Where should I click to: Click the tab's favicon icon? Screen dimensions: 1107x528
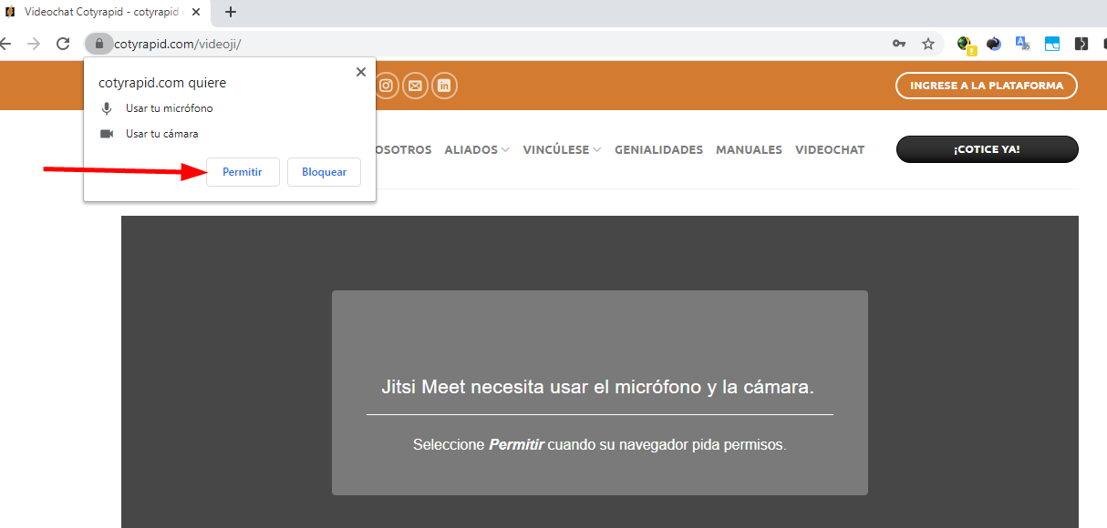pos(10,12)
